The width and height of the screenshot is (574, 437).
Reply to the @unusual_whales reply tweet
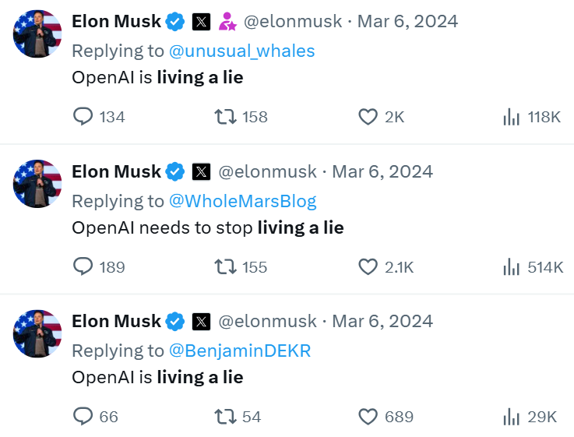coord(83,117)
